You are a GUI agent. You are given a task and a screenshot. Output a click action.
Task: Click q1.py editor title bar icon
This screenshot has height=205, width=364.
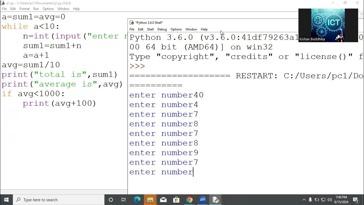tap(3, 3)
